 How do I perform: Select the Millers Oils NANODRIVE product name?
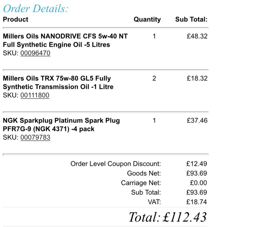point(65,40)
